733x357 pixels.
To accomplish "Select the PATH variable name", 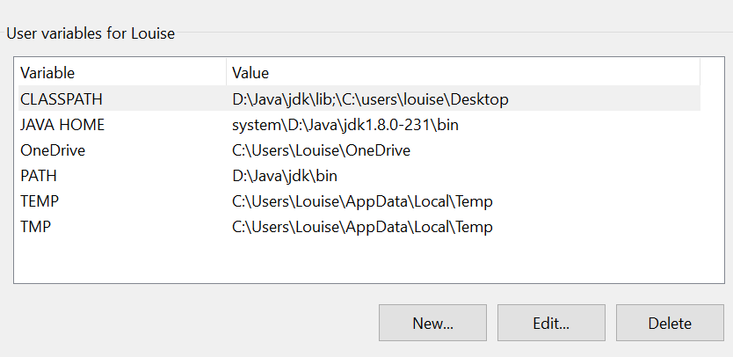I will pos(39,176).
